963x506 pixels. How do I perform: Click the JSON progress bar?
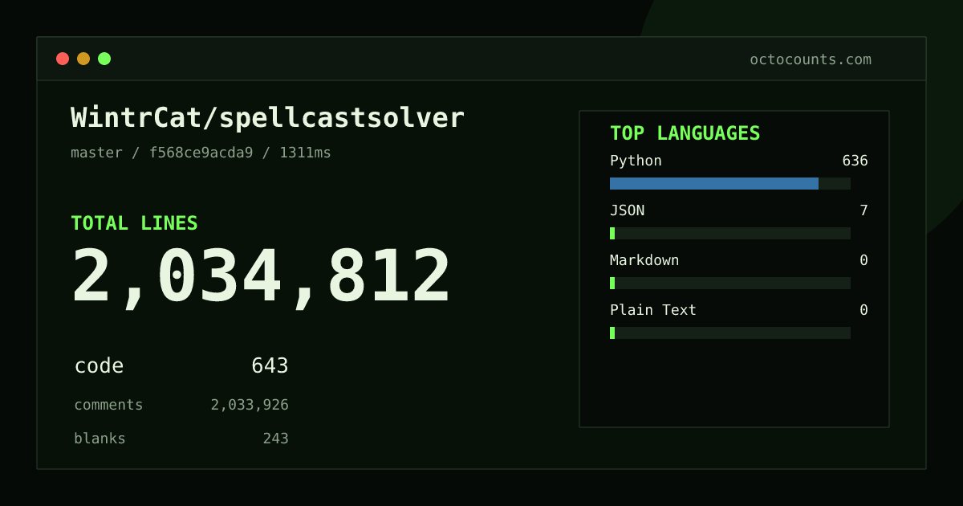(730, 233)
